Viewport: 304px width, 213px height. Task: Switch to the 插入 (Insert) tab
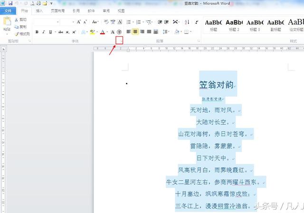pyautogui.click(x=39, y=10)
